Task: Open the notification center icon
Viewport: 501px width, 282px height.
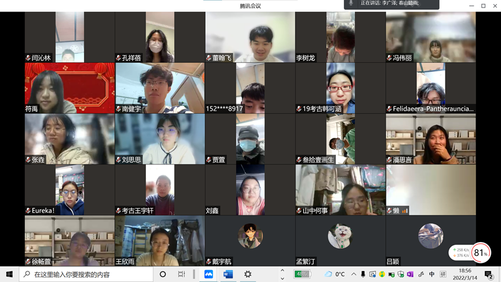Action: 489,274
